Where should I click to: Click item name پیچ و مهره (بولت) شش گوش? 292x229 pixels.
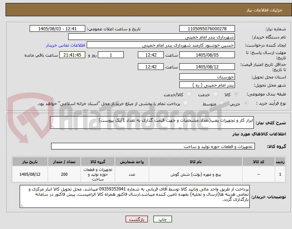196,174
